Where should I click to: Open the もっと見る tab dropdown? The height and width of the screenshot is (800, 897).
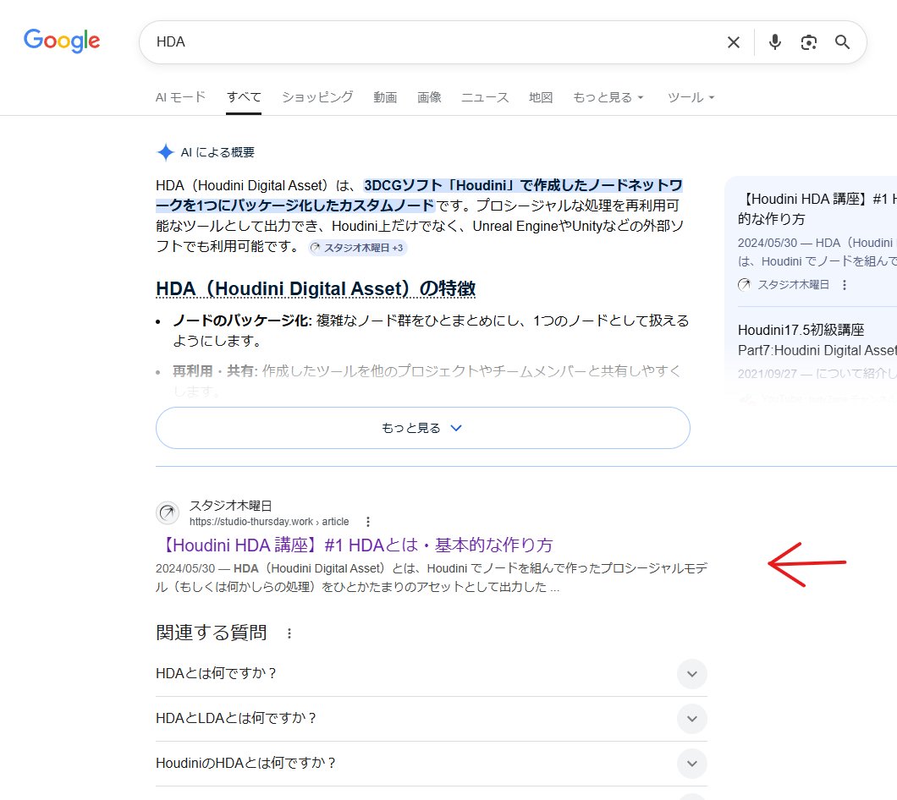click(608, 97)
